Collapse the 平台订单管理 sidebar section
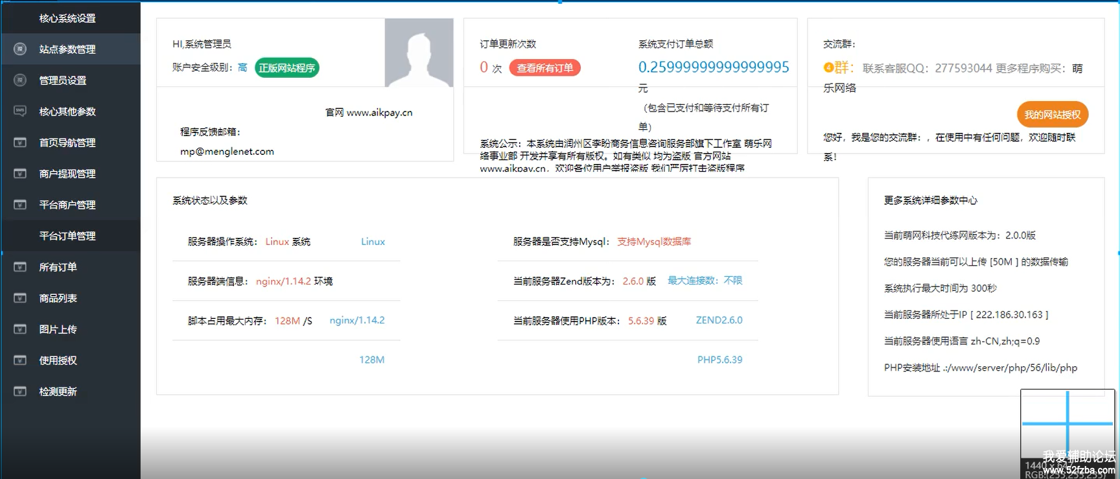This screenshot has height=479, width=1120. pyautogui.click(x=67, y=236)
